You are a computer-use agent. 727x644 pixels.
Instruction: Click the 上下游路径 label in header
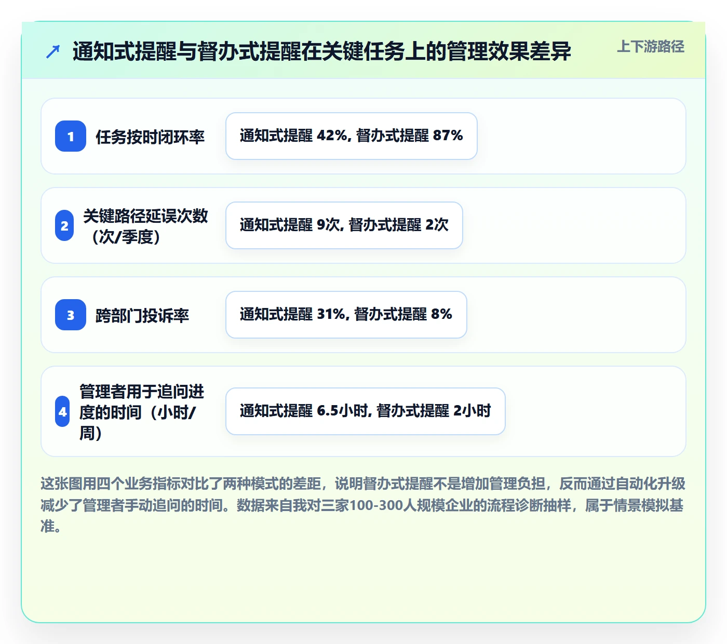tap(651, 47)
